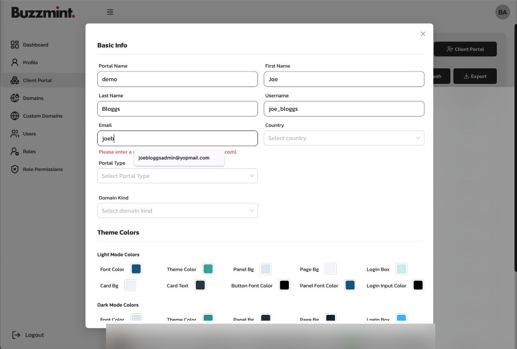This screenshot has width=517, height=349.
Task: Focus the Username field
Action: pos(344,109)
